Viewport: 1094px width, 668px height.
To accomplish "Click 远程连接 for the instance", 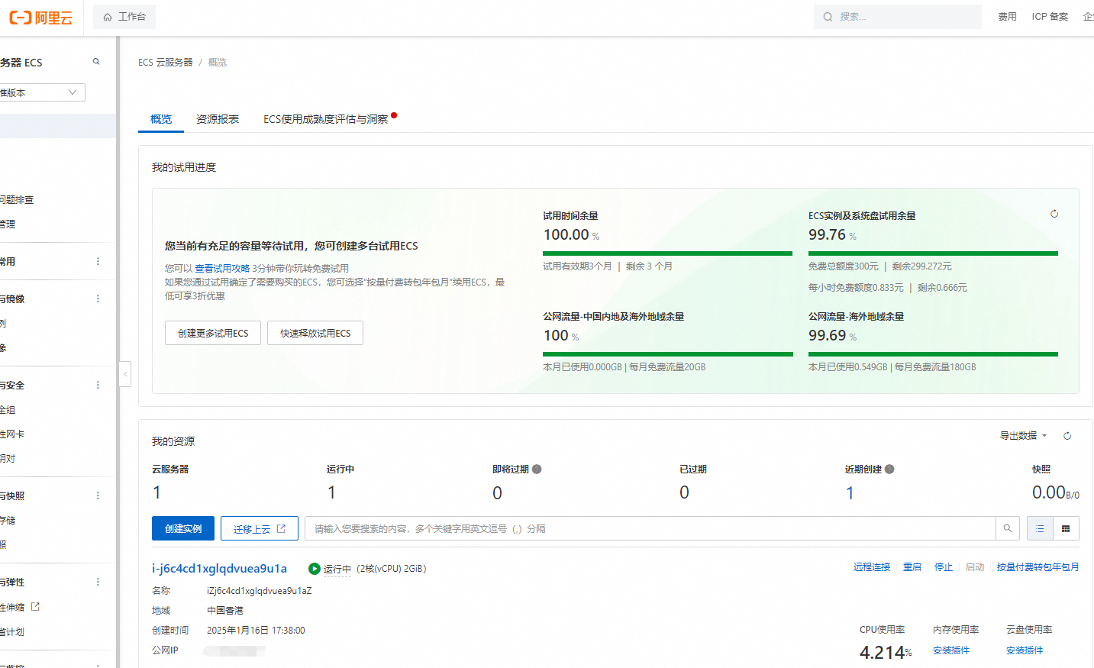I will pos(872,567).
